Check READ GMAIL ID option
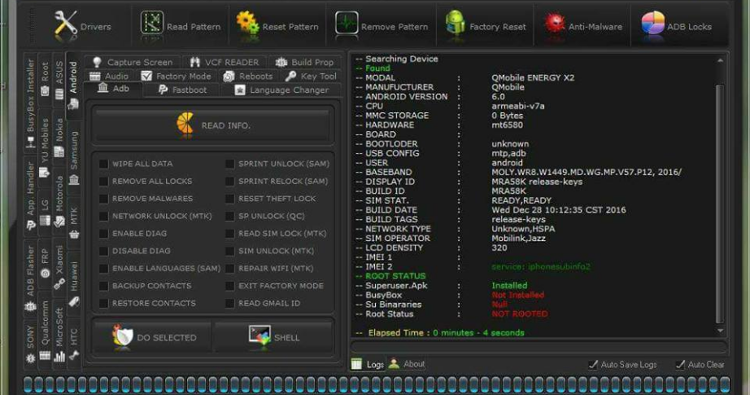This screenshot has width=750, height=395. [x=230, y=303]
